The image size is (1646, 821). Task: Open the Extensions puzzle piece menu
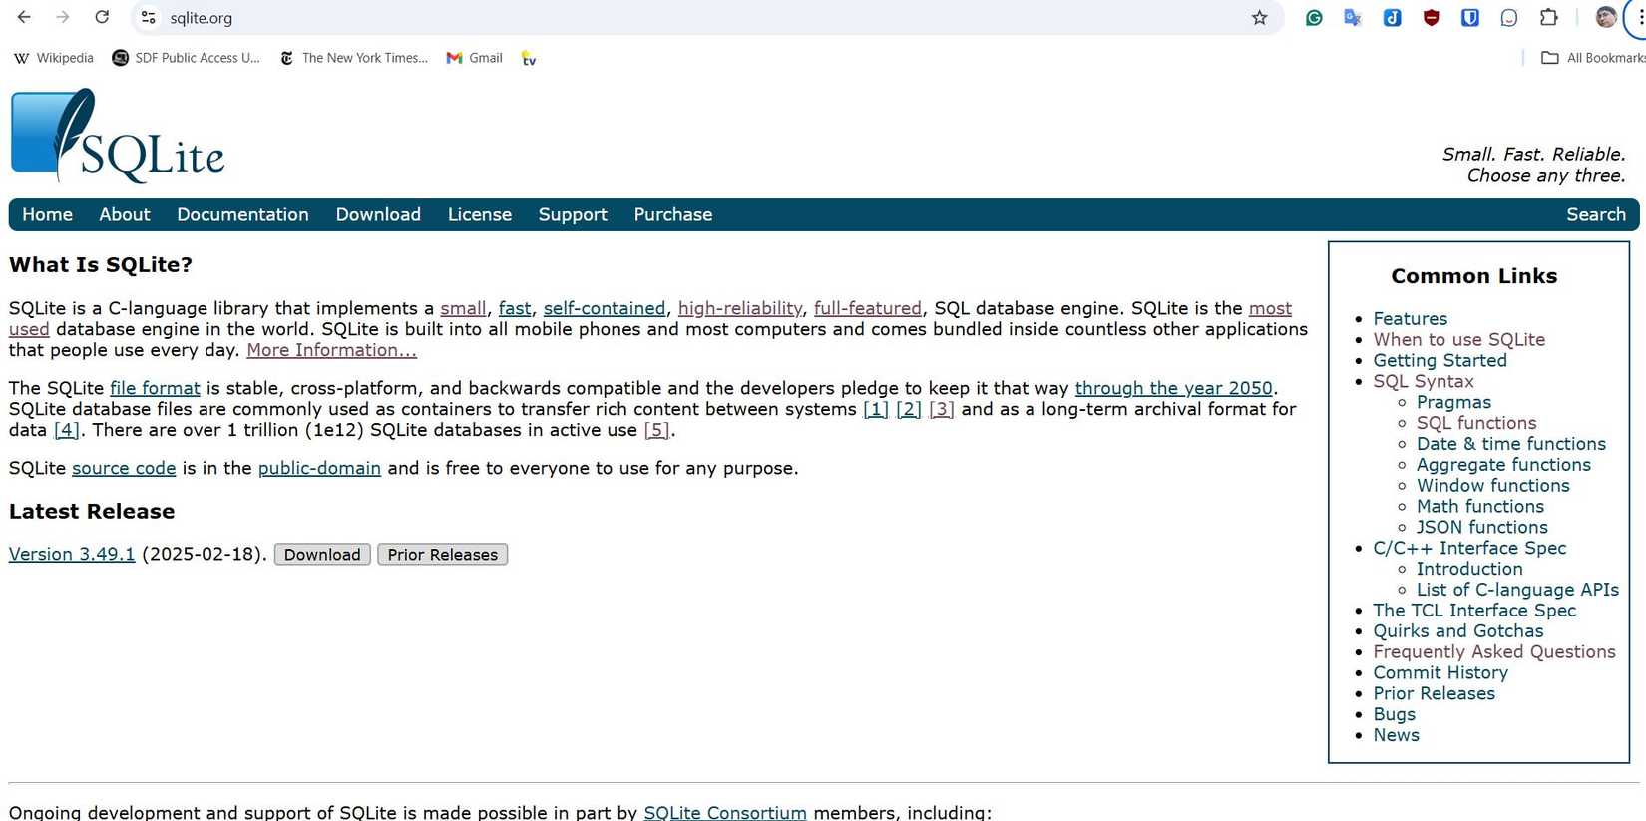1548,17
